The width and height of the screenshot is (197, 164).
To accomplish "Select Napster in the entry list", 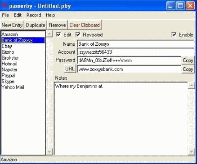I will click(x=23, y=69).
